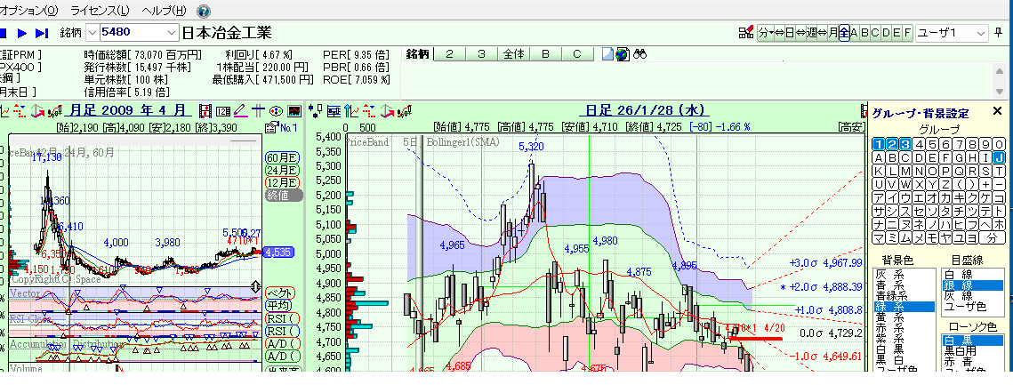Click the binoculars search icon
Viewport: 1013px width, 385px height.
639,53
